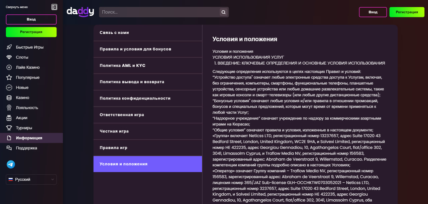
Task: Click the Лайв Казино spade icon
Action: [x=9, y=67]
